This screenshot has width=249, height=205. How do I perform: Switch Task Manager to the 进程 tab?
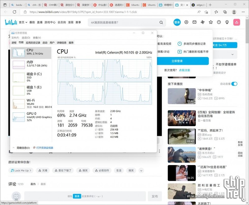tap(14, 43)
